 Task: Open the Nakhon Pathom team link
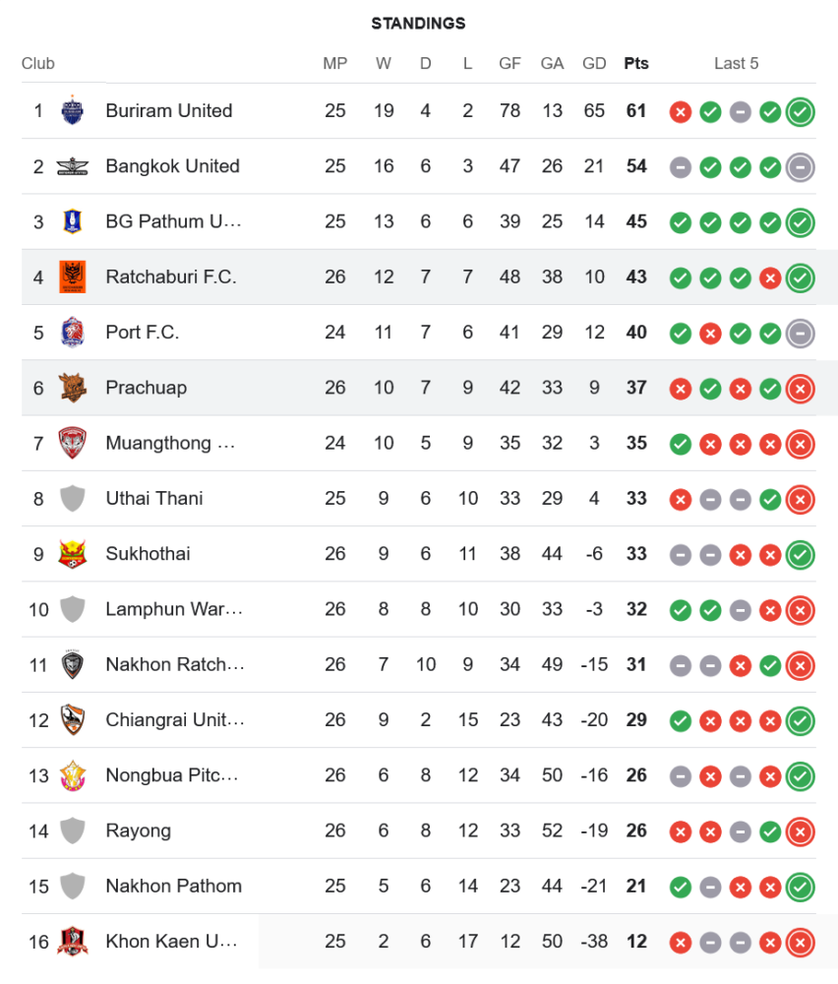pos(173,887)
